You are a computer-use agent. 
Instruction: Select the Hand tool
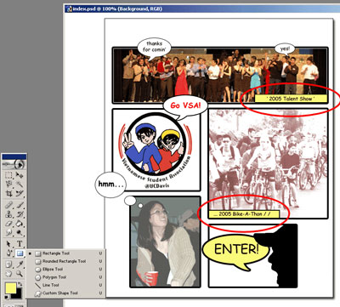coord(9,274)
